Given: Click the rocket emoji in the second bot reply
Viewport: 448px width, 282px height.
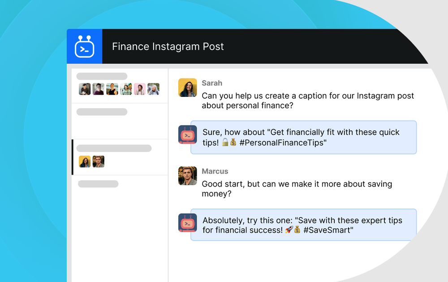Looking at the screenshot, I should (289, 230).
